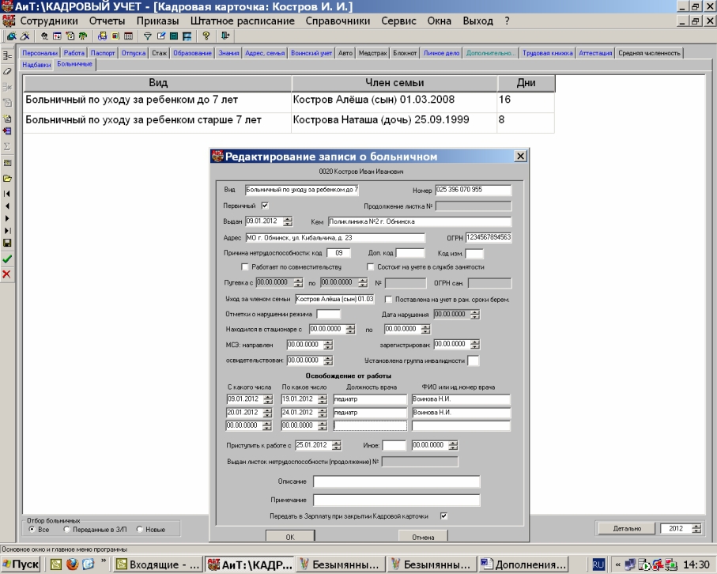Click the first toolbar icon with magnifier
This screenshot has height=574, width=717.
(x=11, y=36)
